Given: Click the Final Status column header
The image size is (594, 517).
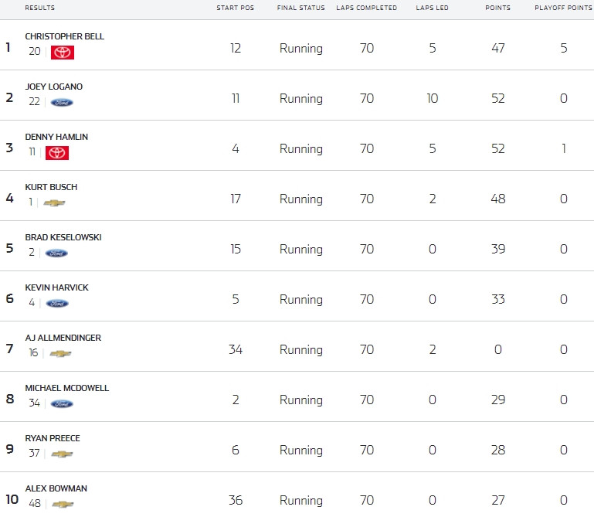Looking at the screenshot, I should tap(300, 8).
